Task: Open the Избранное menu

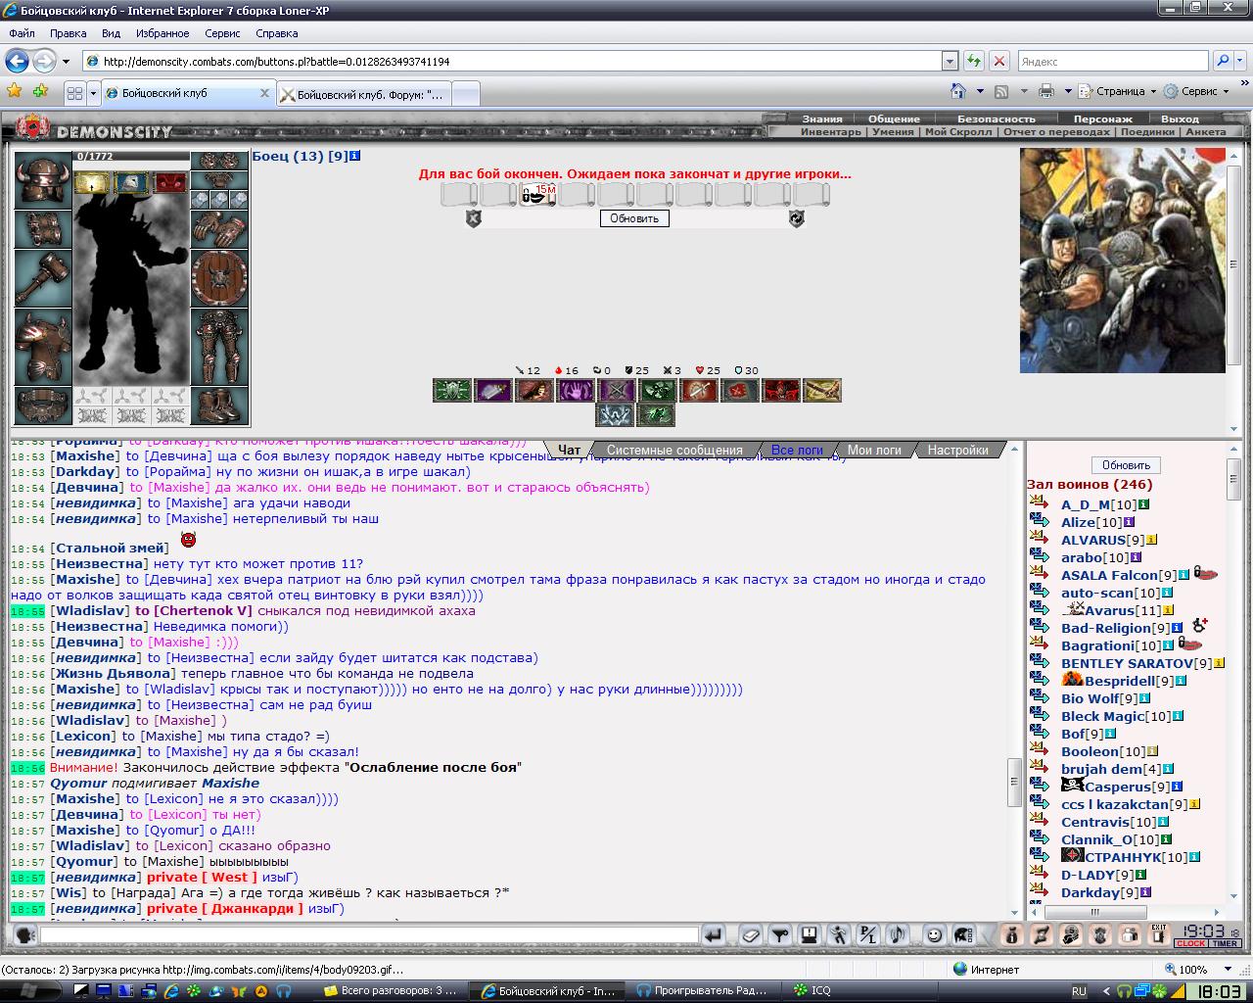Action: pos(162,33)
